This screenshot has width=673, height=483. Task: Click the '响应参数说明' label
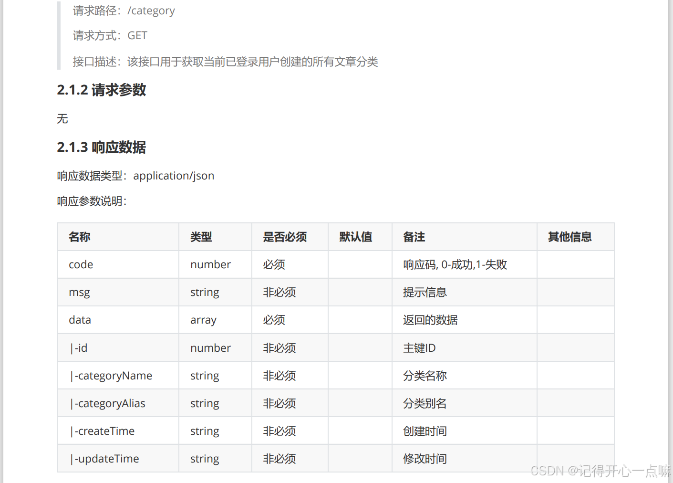click(92, 201)
